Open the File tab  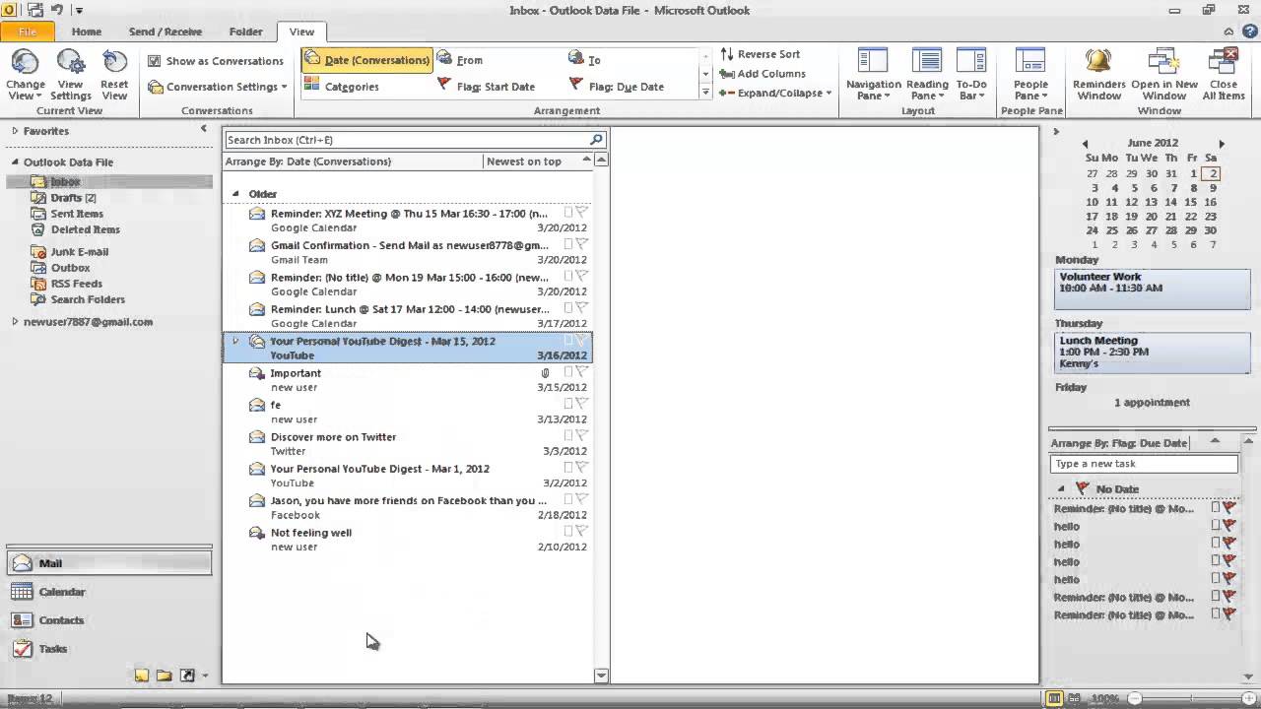(28, 32)
